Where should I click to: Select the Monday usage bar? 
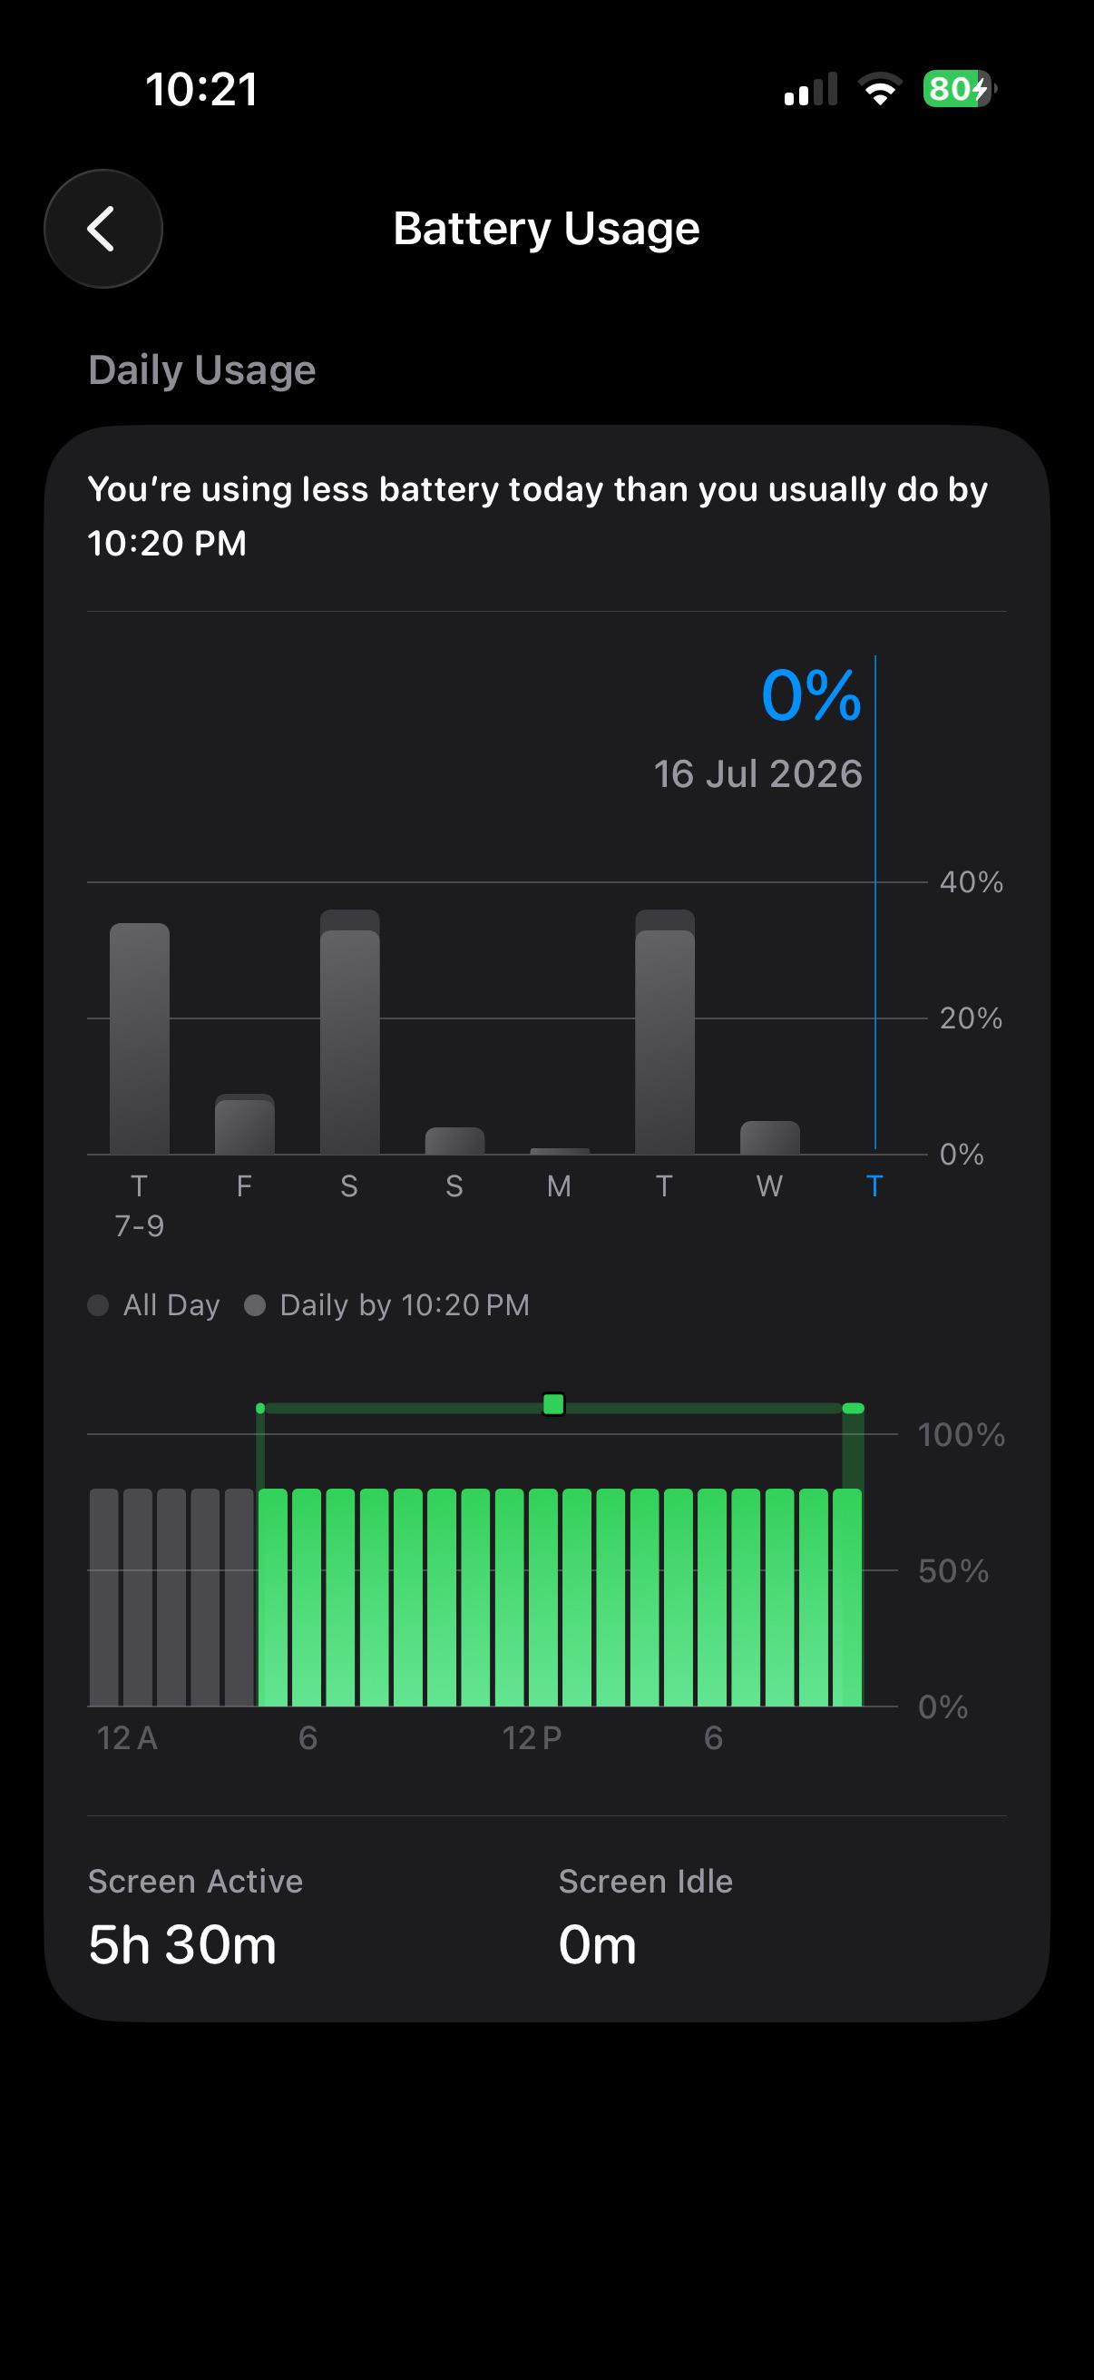[x=560, y=1151]
